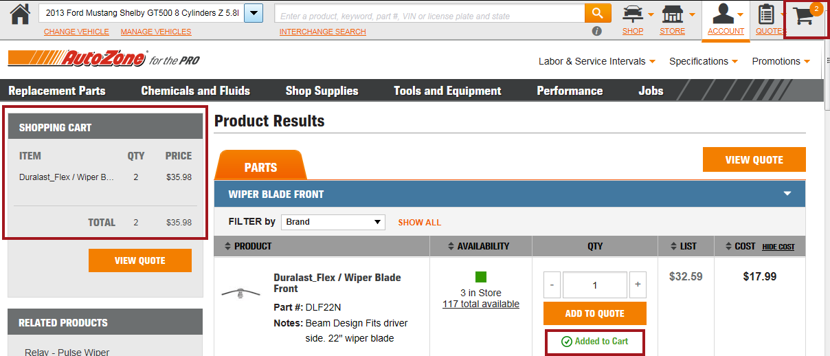Click the 117 total available link
Image resolution: width=830 pixels, height=356 pixels.
pos(481,304)
